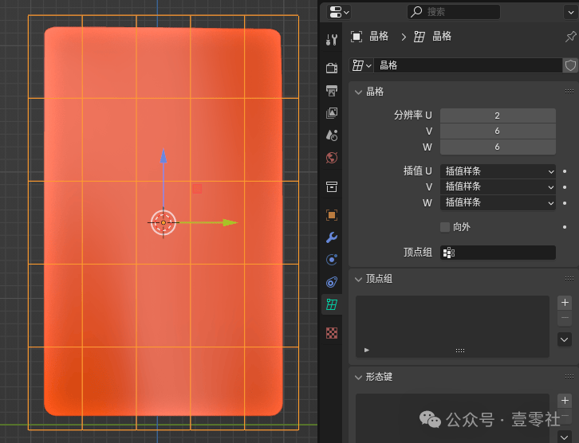Open the 插值 W interpolation dropdown
The height and width of the screenshot is (443, 579).
tap(498, 202)
